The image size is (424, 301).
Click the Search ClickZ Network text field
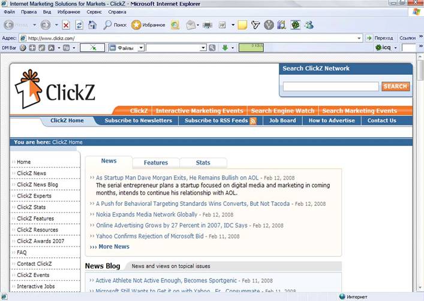(330, 87)
